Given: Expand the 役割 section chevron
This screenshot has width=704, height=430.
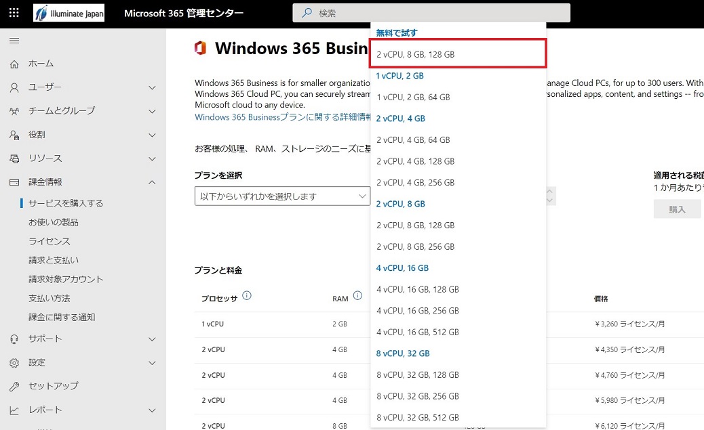Looking at the screenshot, I should (152, 135).
